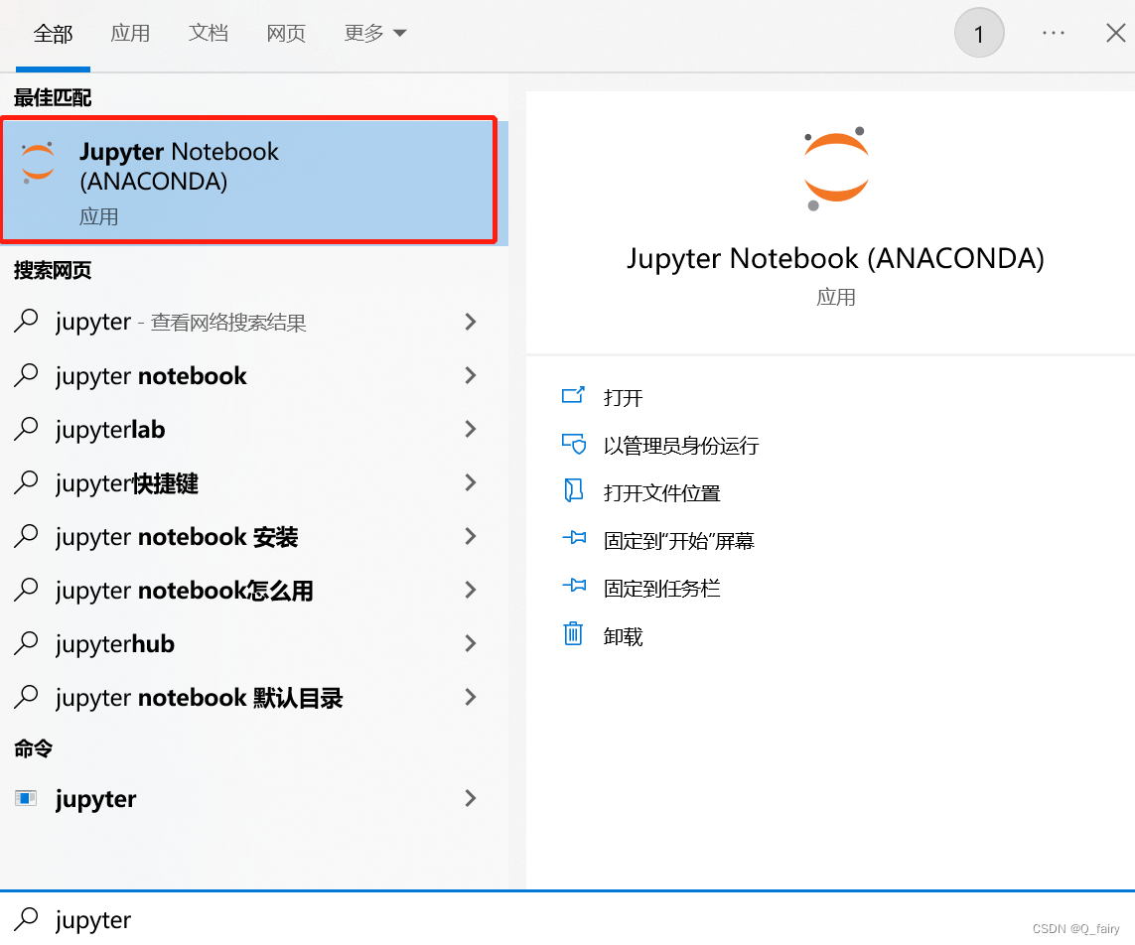Click the search icon beside 'jupyter快捷键'
The image size is (1135, 945).
point(26,481)
